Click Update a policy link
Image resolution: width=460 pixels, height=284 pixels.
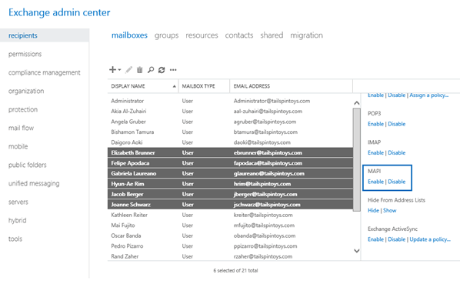click(x=430, y=239)
